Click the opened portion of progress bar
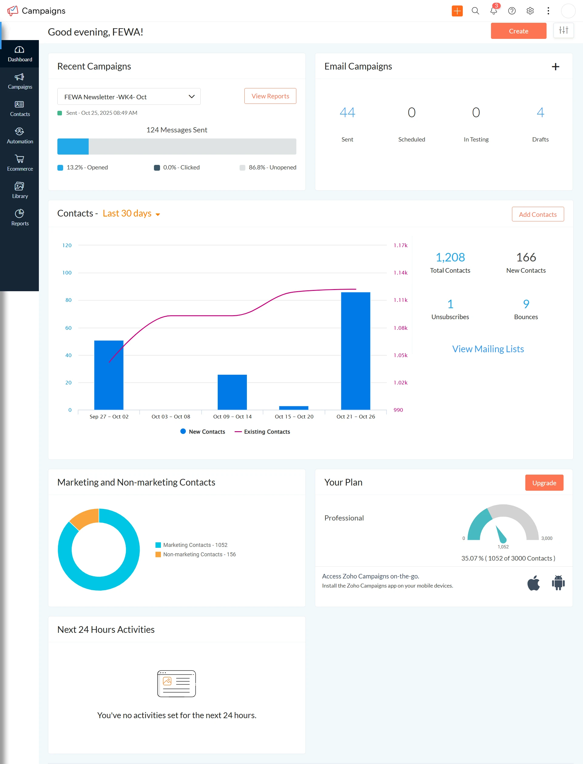 click(x=73, y=146)
